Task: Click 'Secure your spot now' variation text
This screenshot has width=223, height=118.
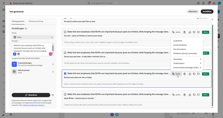Action: pyautogui.click(x=85, y=57)
